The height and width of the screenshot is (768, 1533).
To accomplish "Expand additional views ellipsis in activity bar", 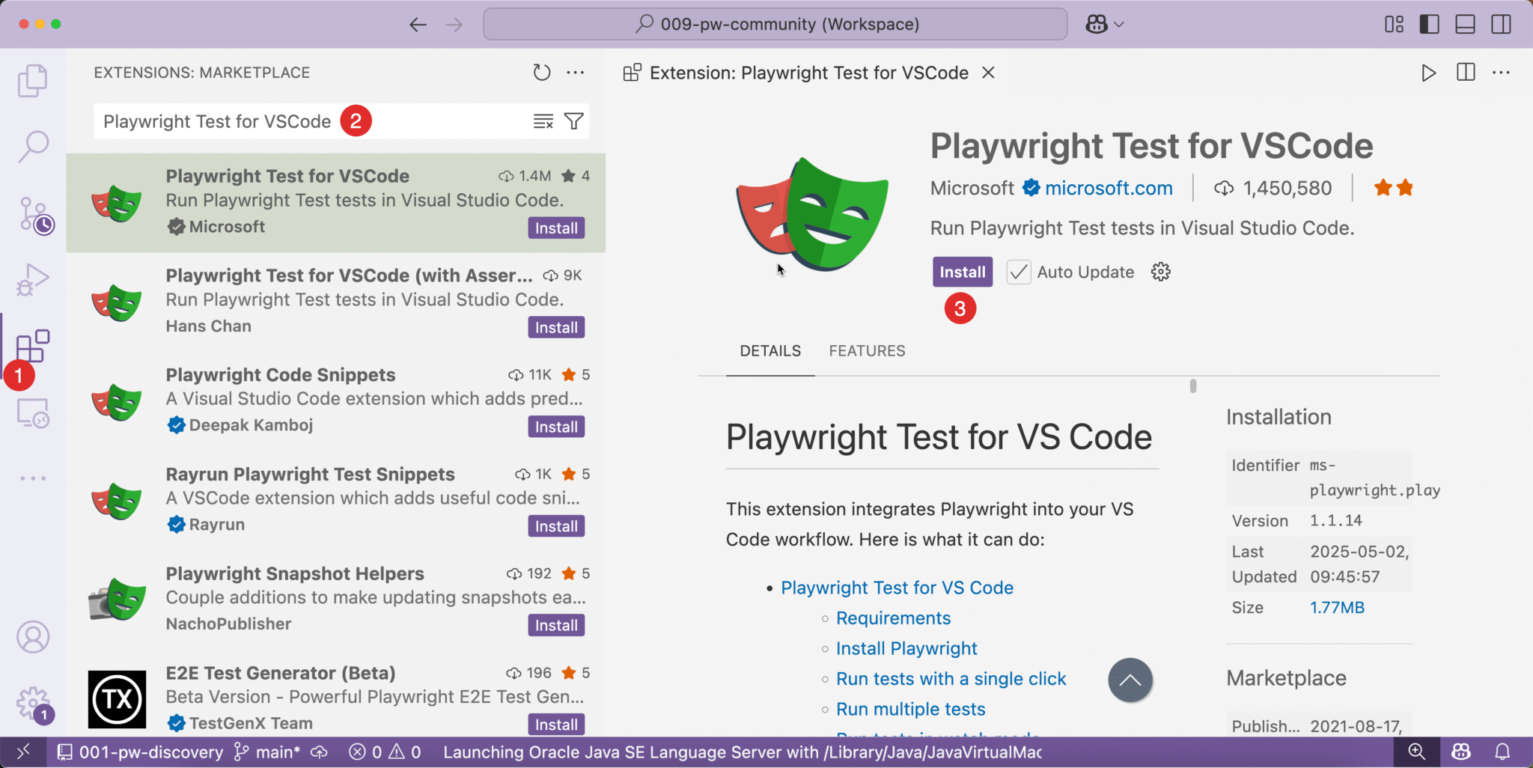I will click(33, 478).
